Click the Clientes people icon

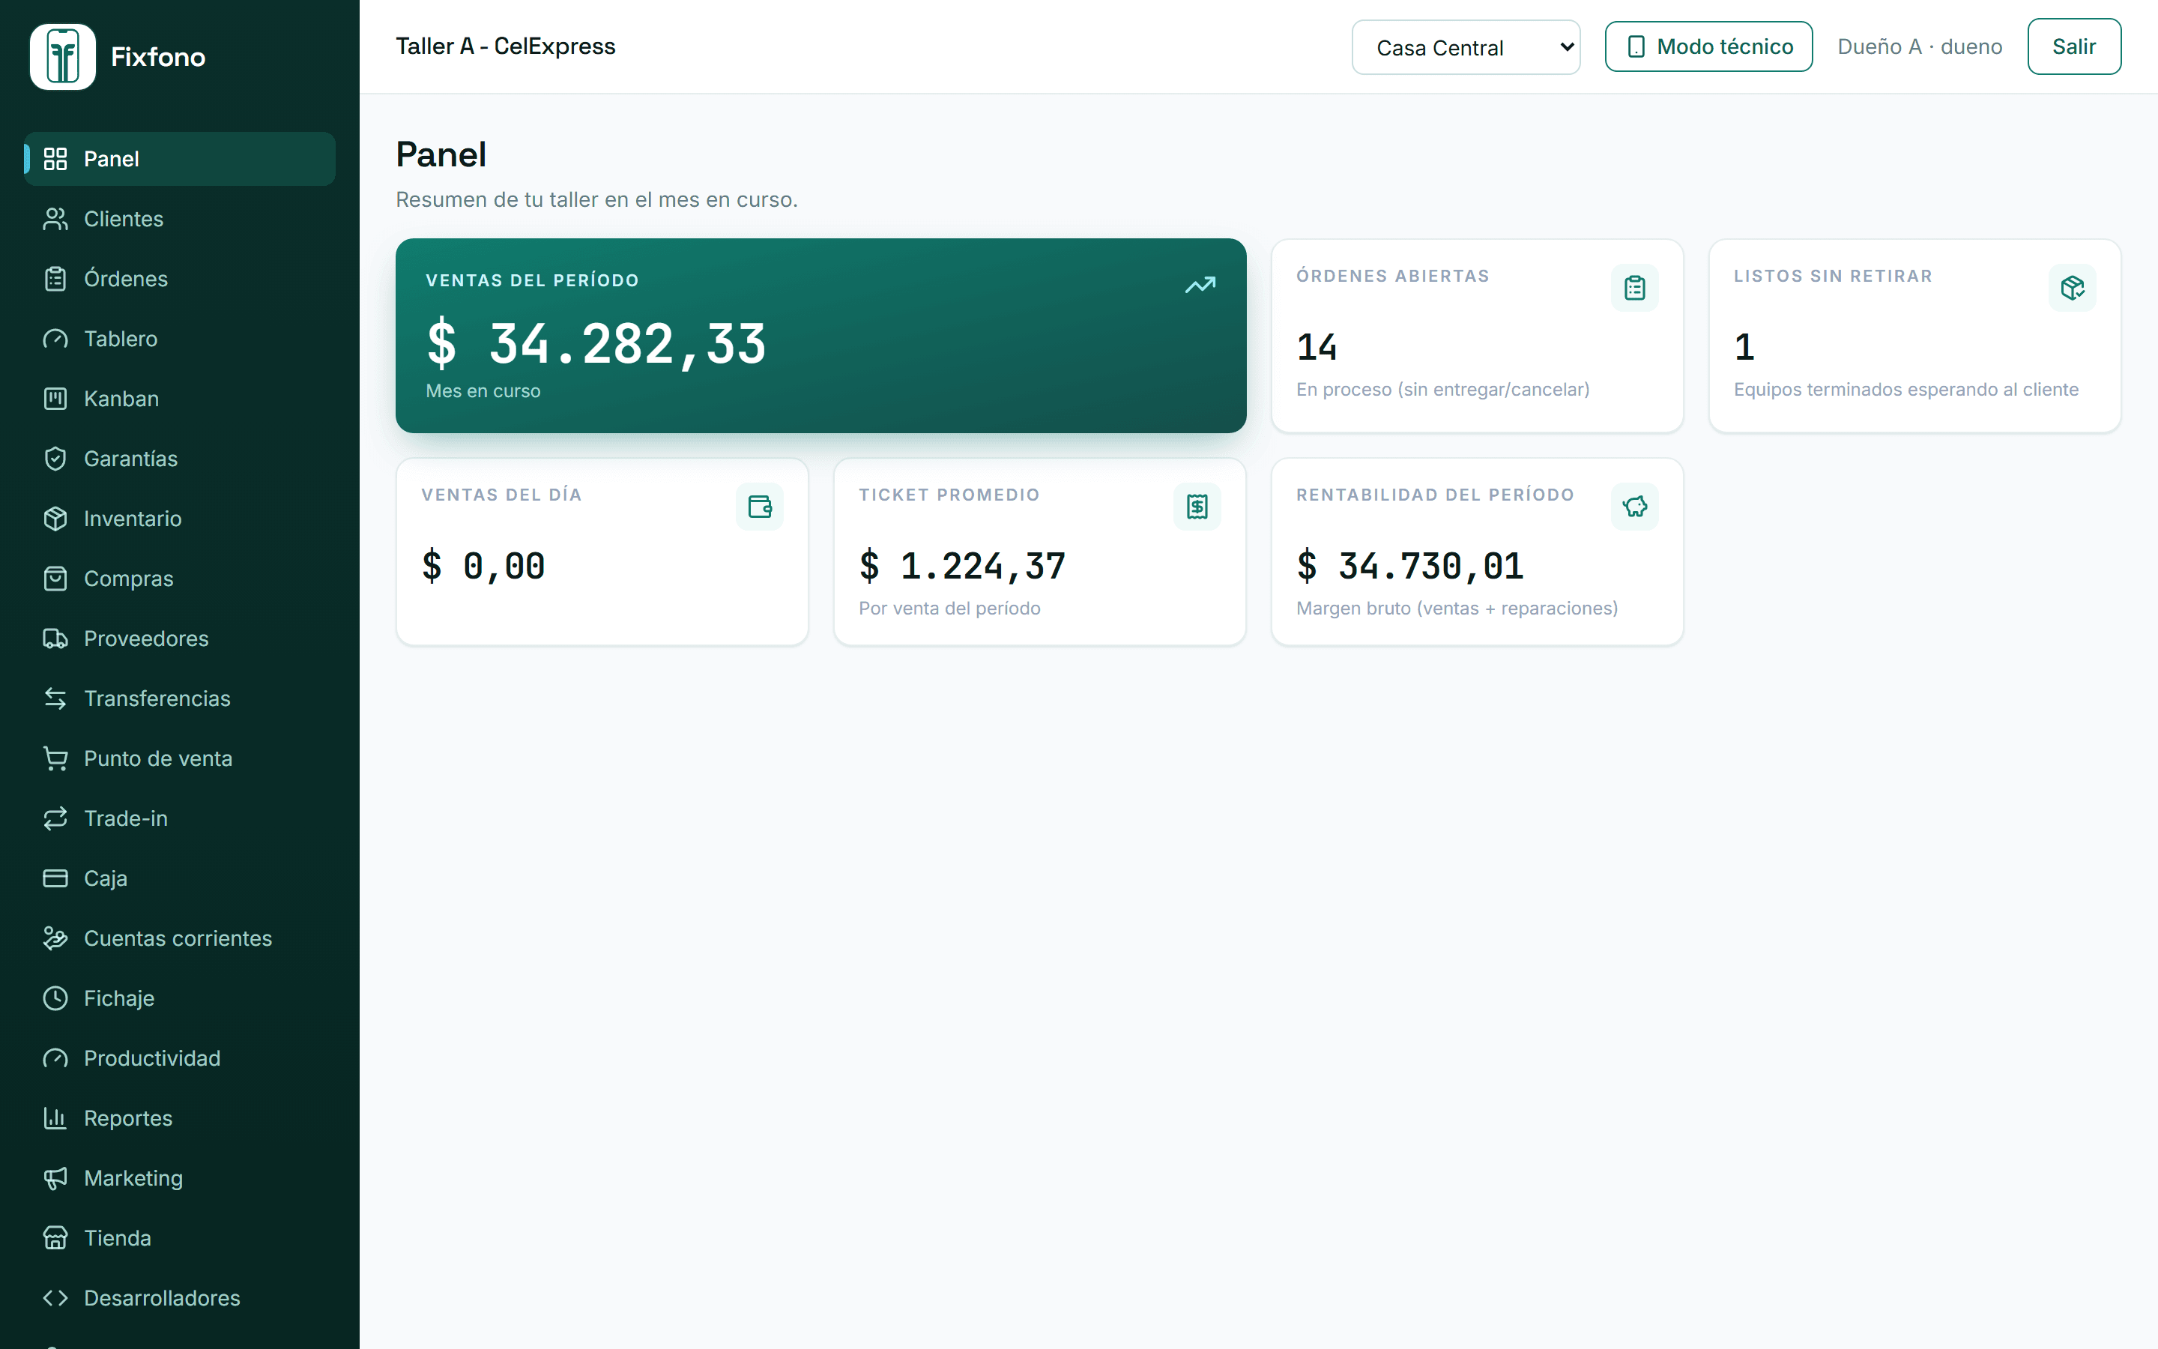coord(55,219)
